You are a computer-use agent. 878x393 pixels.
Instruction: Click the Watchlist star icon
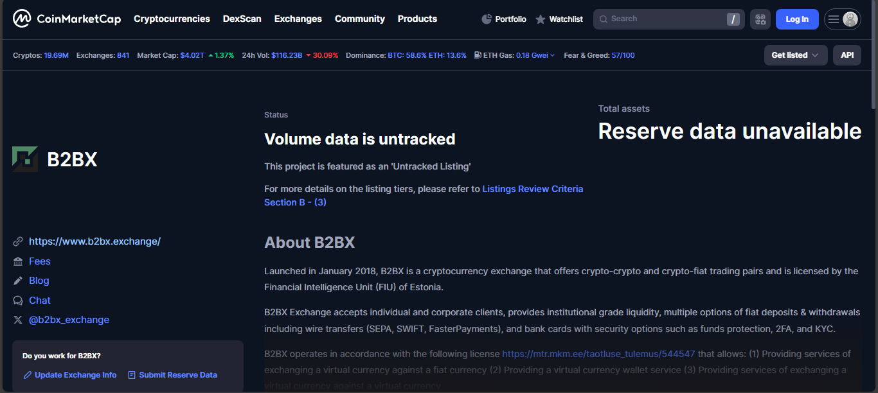(541, 19)
